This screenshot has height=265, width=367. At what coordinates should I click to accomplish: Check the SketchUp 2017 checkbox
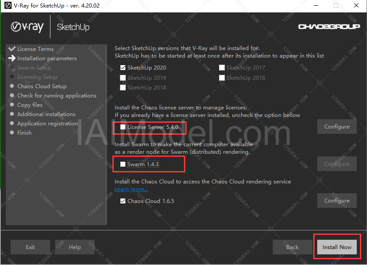[x=222, y=68]
